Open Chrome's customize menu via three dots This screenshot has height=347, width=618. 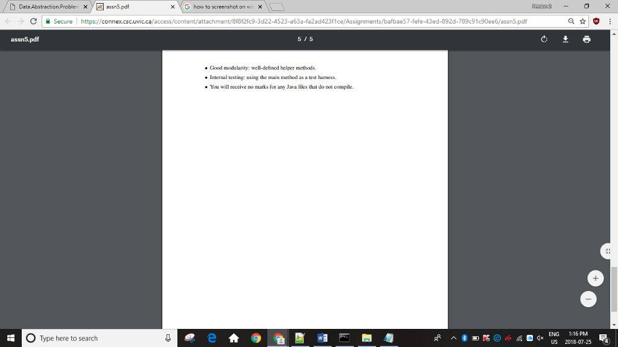[x=611, y=21]
